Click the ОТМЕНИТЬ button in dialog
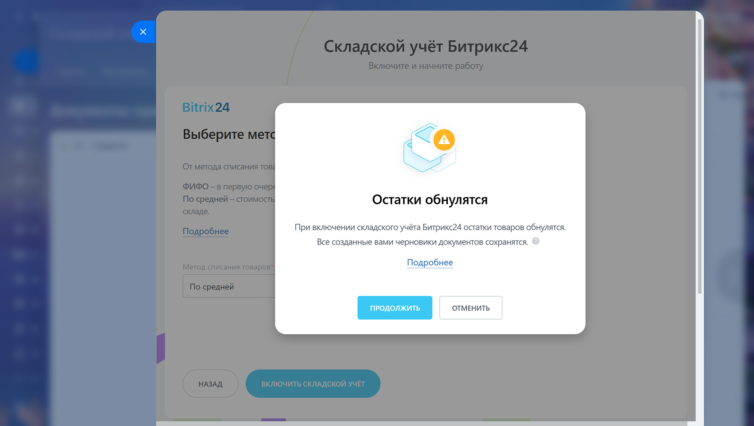The width and height of the screenshot is (754, 426). coord(470,308)
